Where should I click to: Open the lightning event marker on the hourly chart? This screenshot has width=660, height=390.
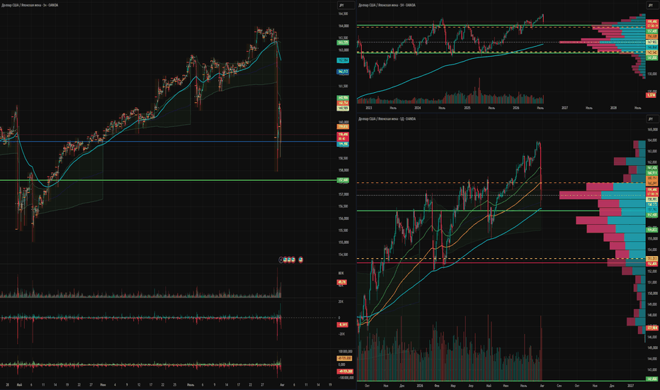280,260
